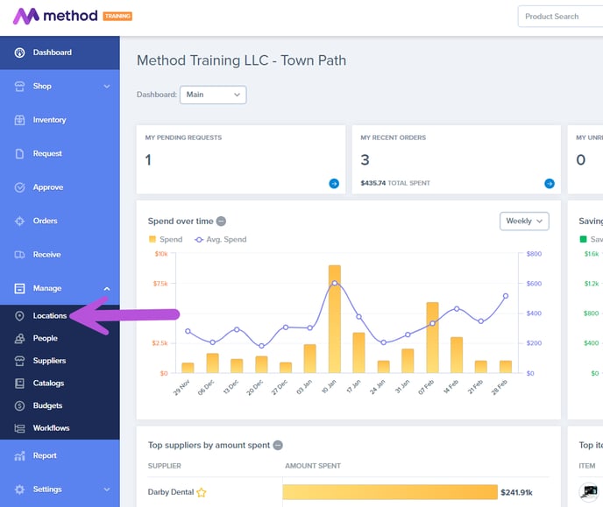The width and height of the screenshot is (603, 507).
Task: Click the My Pending Requests card heading
Action: (x=183, y=137)
